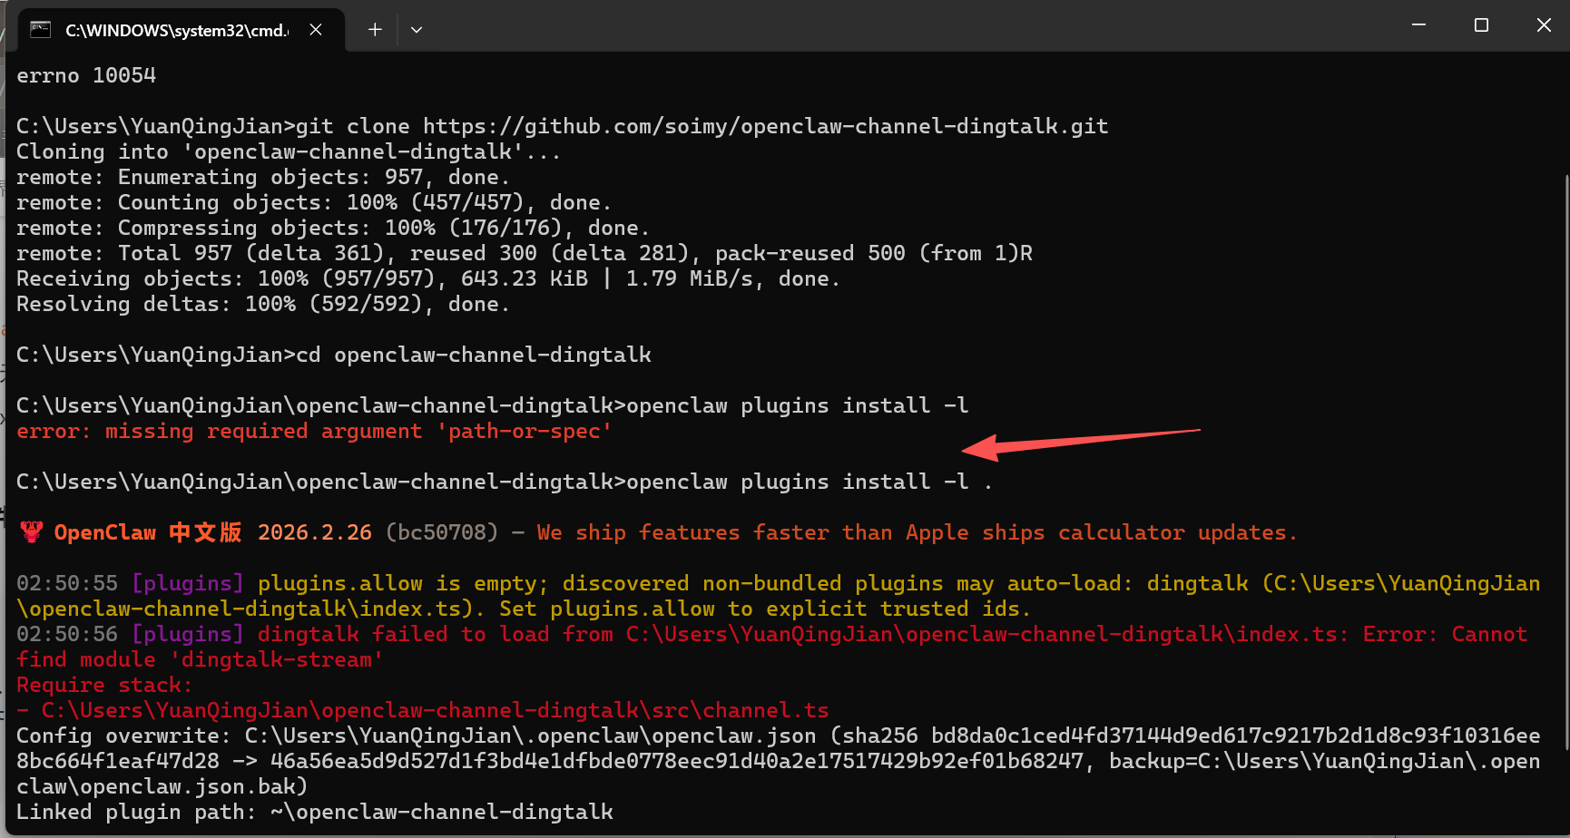Click the OpenClaw lobster logo icon

pos(32,532)
